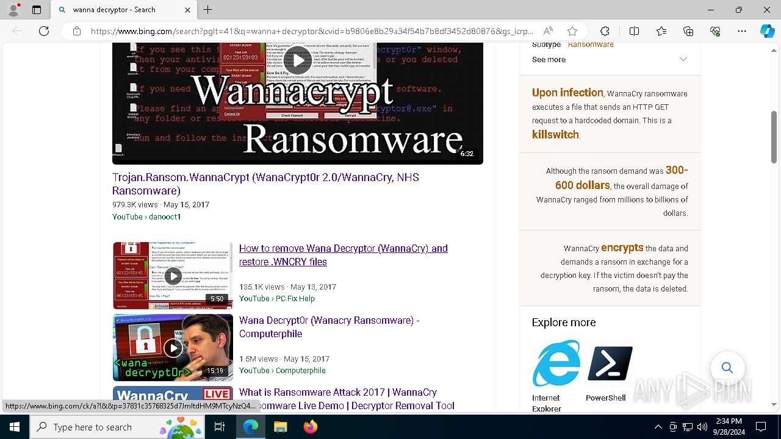Click the browser profile icon
Viewport: 781px width, 439px height.
click(13, 9)
